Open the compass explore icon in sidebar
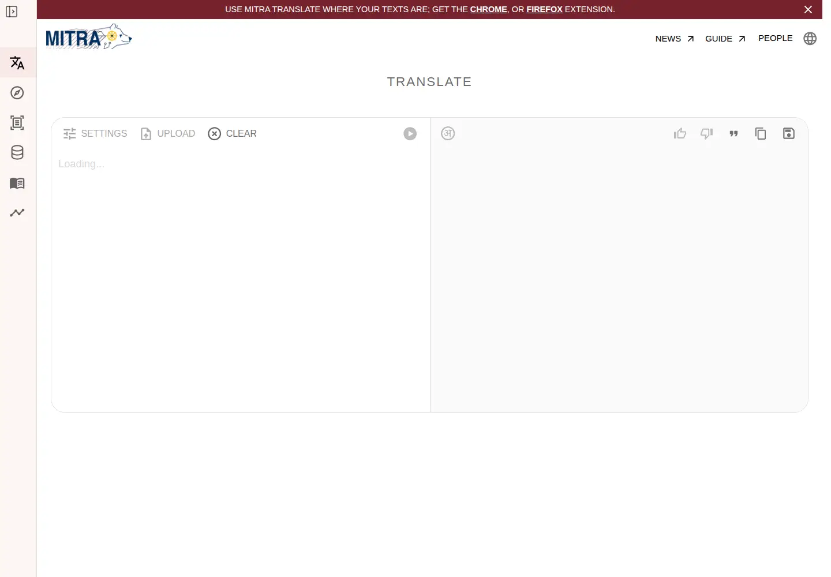Screen dimensions: 831x577 (17, 93)
